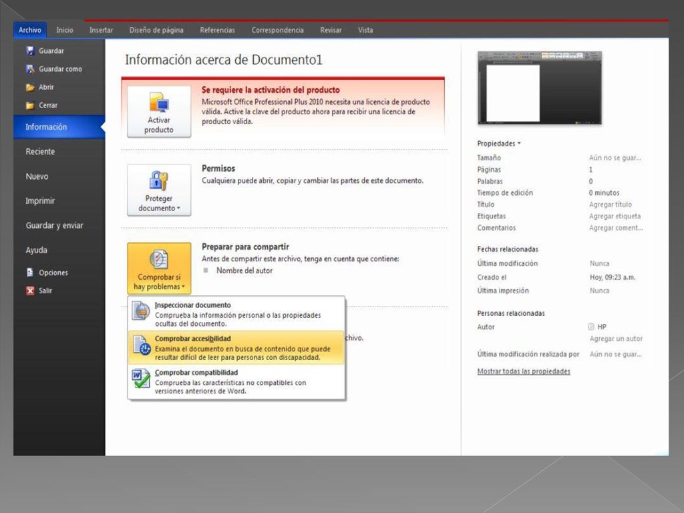Open the Insertar ribbon tab
The height and width of the screenshot is (513, 684).
[x=102, y=30]
